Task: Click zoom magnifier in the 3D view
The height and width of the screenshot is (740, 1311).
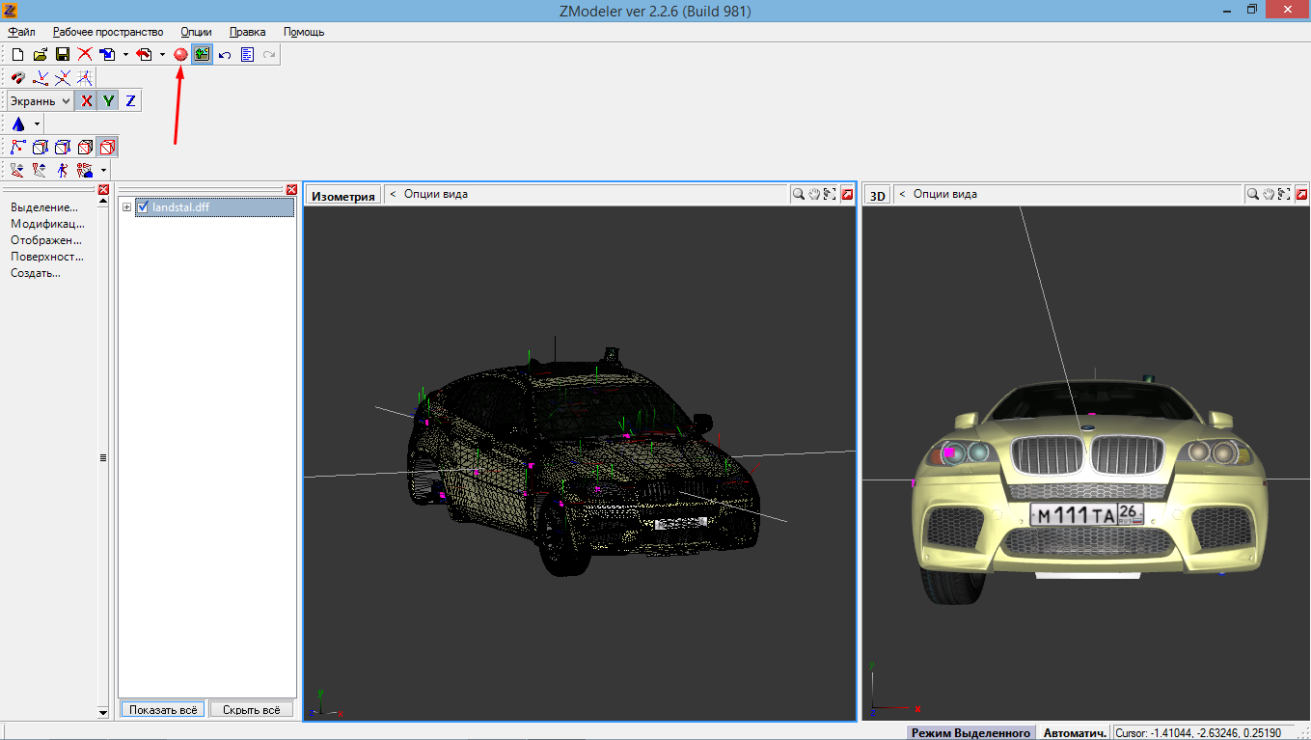Action: [1252, 194]
